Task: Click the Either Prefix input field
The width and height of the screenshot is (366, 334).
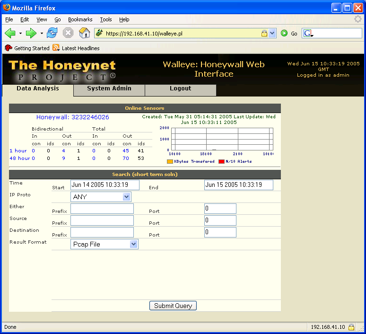Action: point(102,209)
